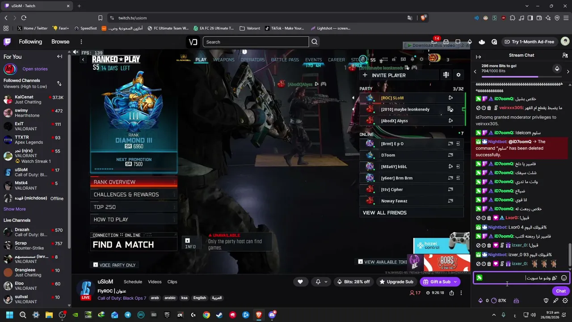The height and width of the screenshot is (322, 572).
Task: Open the browser extensions puzzle icon
Action: (x=513, y=18)
